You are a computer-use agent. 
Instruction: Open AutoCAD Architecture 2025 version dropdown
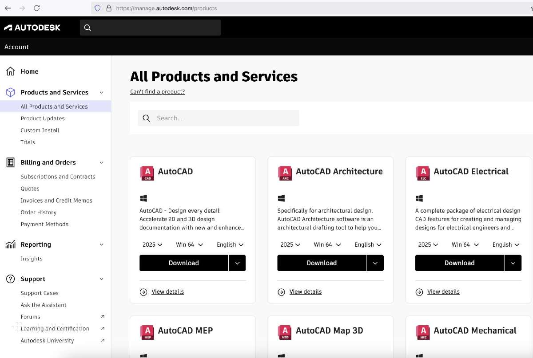(290, 244)
